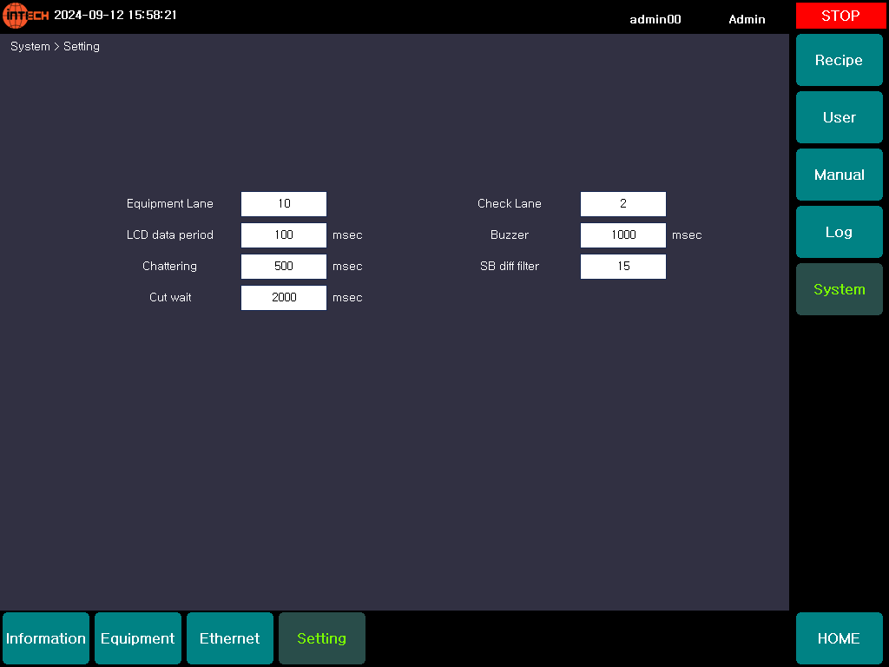Modify the SB diff filter value
Viewport: 889px width, 667px height.
click(x=623, y=267)
